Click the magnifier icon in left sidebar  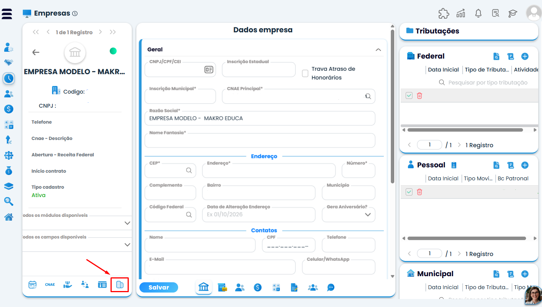click(x=9, y=201)
